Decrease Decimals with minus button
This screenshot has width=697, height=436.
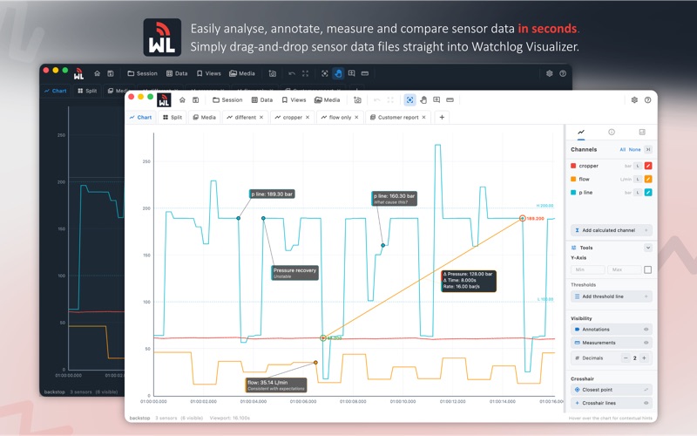click(x=626, y=358)
